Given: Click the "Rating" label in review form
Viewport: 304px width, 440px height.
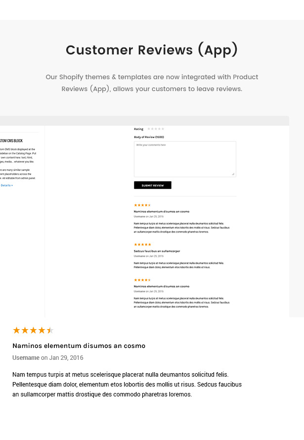Looking at the screenshot, I should pos(138,129).
